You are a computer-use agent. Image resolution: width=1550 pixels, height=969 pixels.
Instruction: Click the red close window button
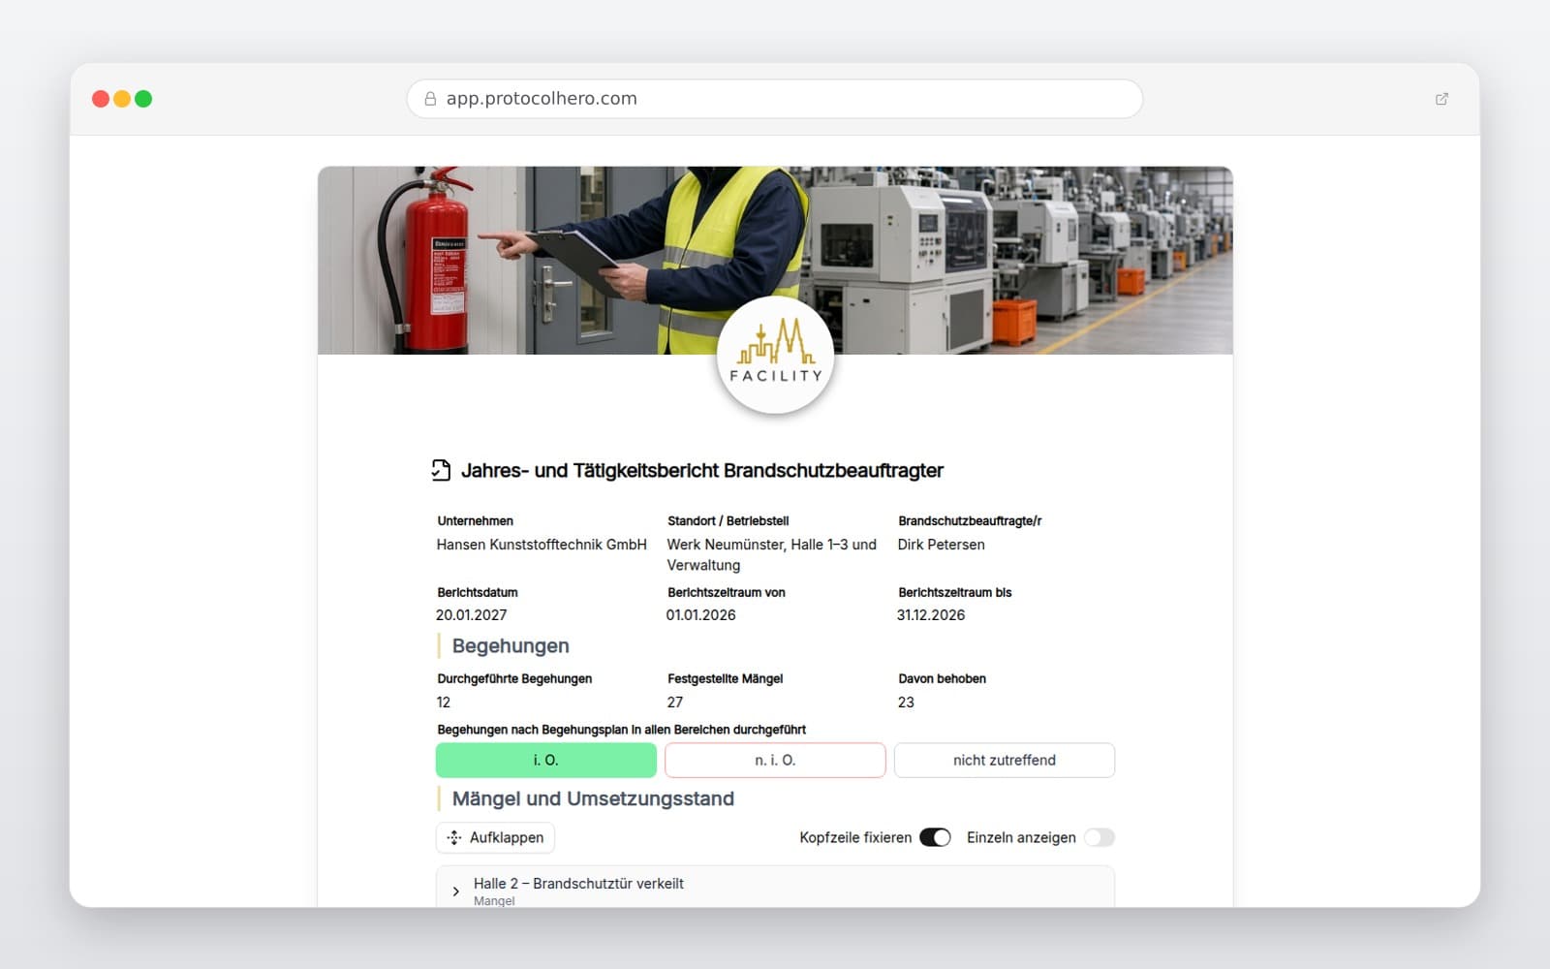(x=101, y=99)
